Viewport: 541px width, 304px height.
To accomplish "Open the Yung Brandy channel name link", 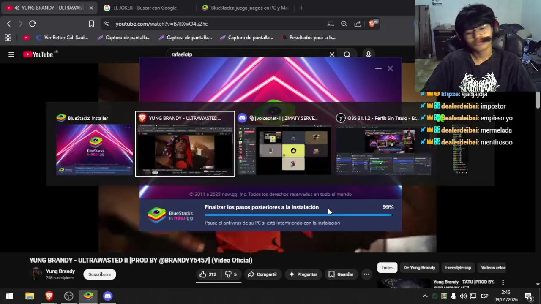I will point(60,271).
